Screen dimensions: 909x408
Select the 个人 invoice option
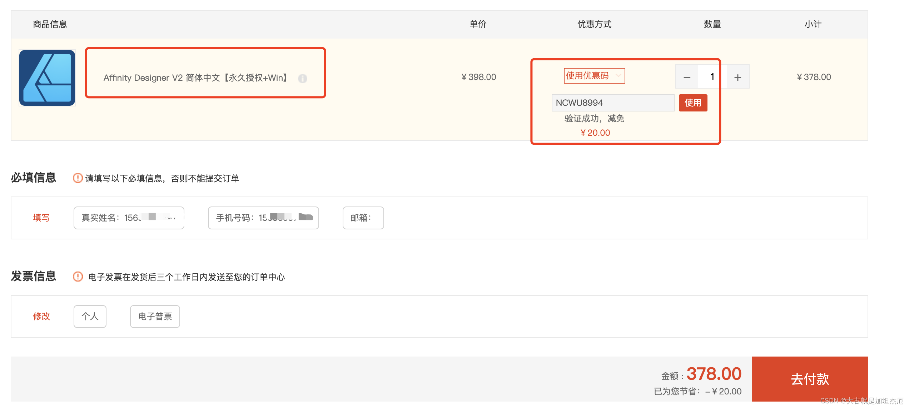[x=90, y=316]
